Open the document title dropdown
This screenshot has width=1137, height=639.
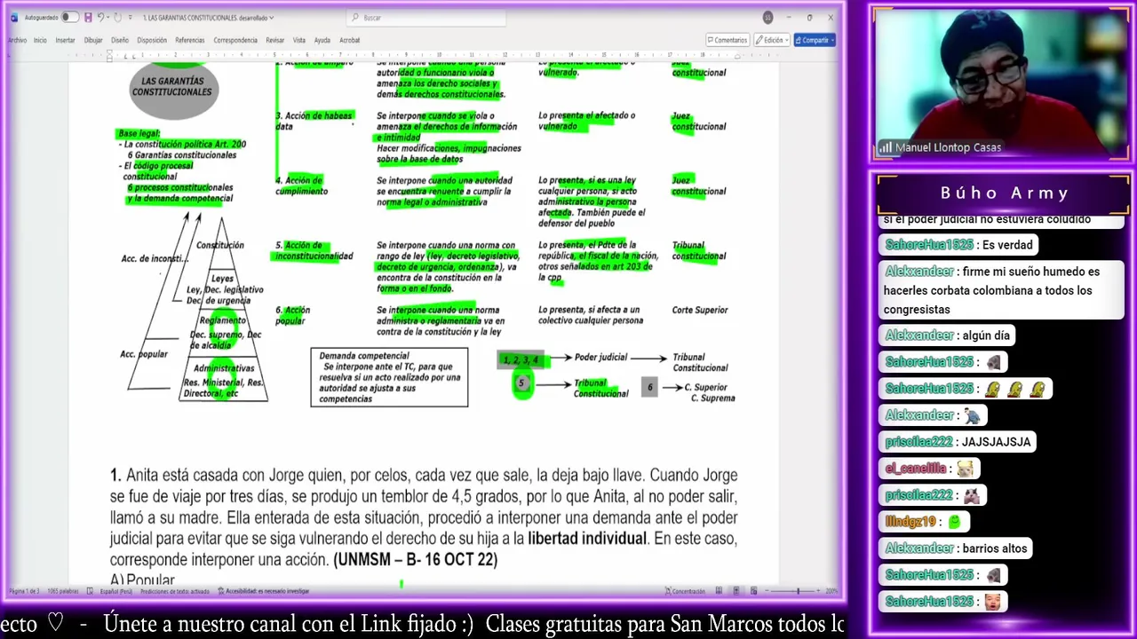click(272, 18)
